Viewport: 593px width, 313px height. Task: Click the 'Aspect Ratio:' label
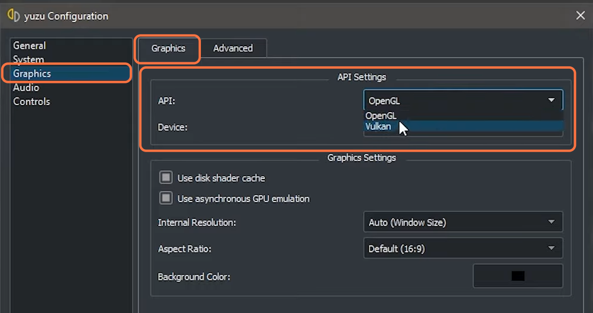point(185,249)
